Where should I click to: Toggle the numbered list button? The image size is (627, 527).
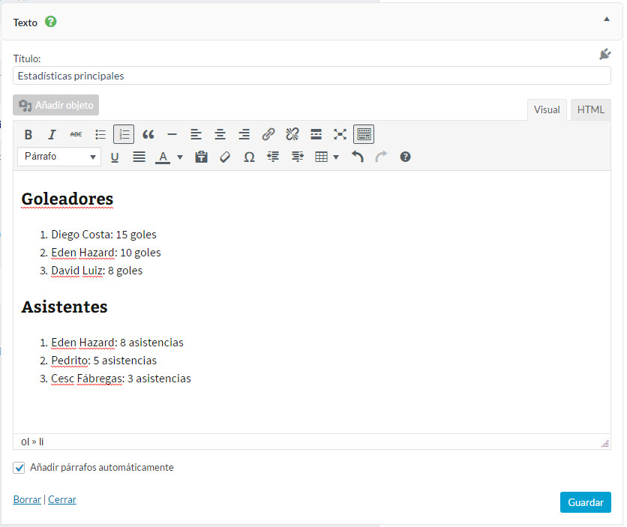click(x=124, y=135)
